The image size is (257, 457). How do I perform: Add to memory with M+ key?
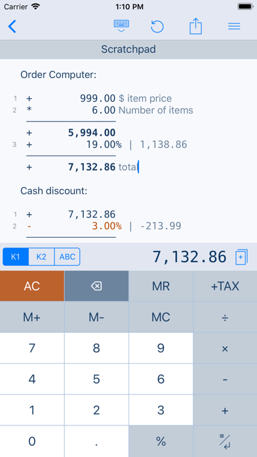[x=32, y=317]
